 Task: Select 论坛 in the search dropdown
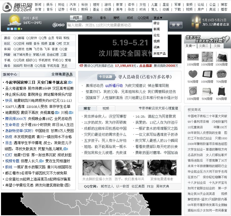tap(156, 35)
